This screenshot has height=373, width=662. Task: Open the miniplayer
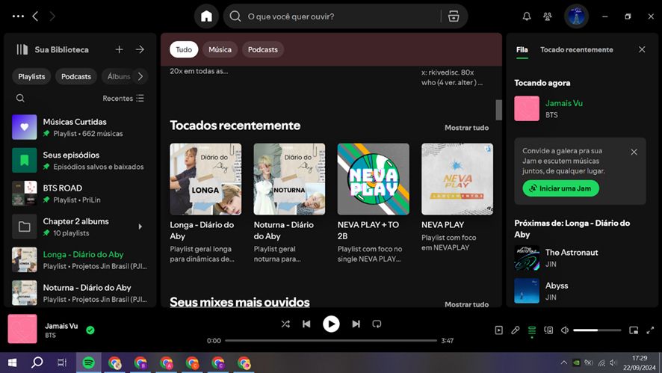634,330
